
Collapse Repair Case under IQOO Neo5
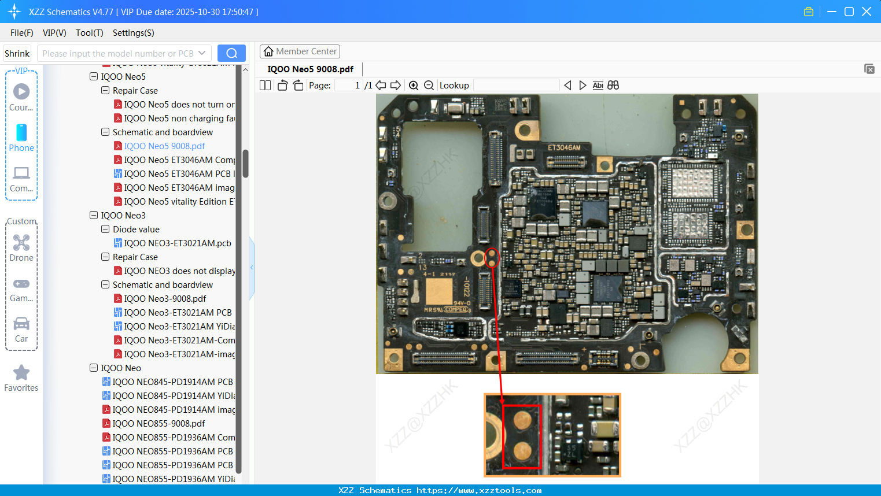105,90
